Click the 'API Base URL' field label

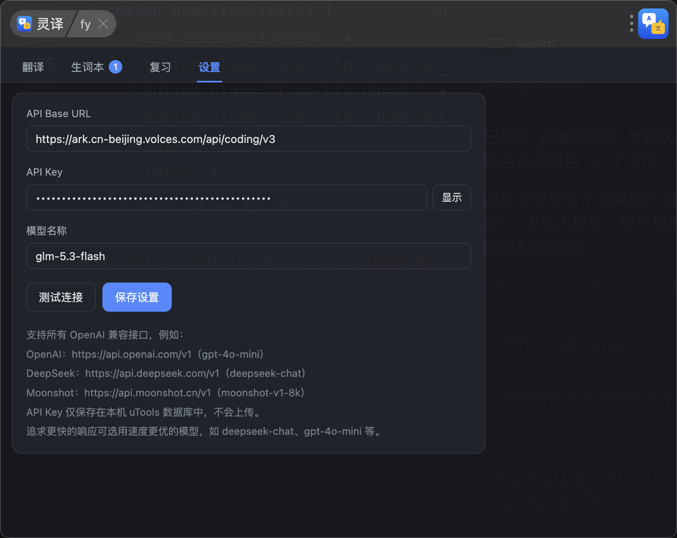pos(59,114)
